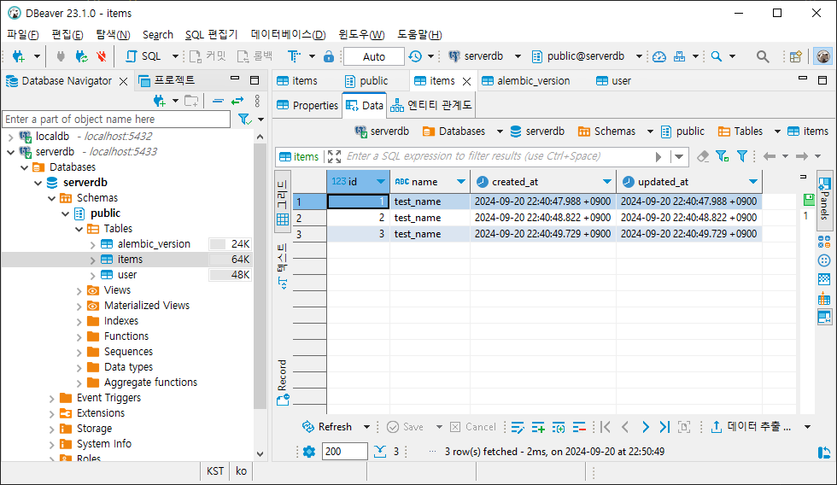Switch to Text view mode
The image size is (837, 485).
(x=283, y=266)
